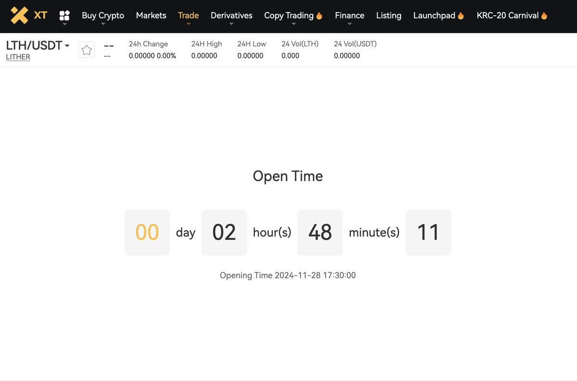Click the 24h Change label
Viewport: 577px width, 381px height.
coord(148,44)
